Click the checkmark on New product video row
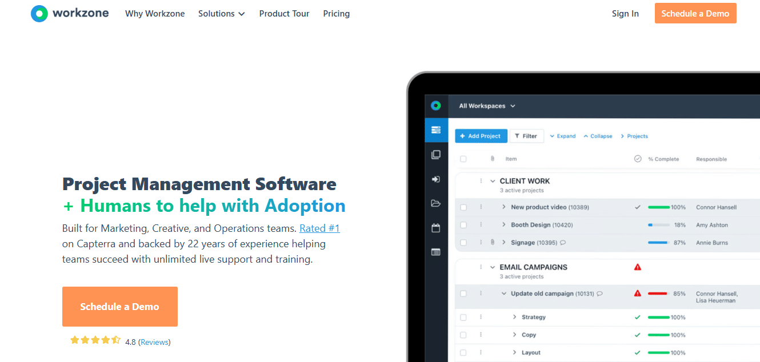760x362 pixels. click(x=638, y=207)
